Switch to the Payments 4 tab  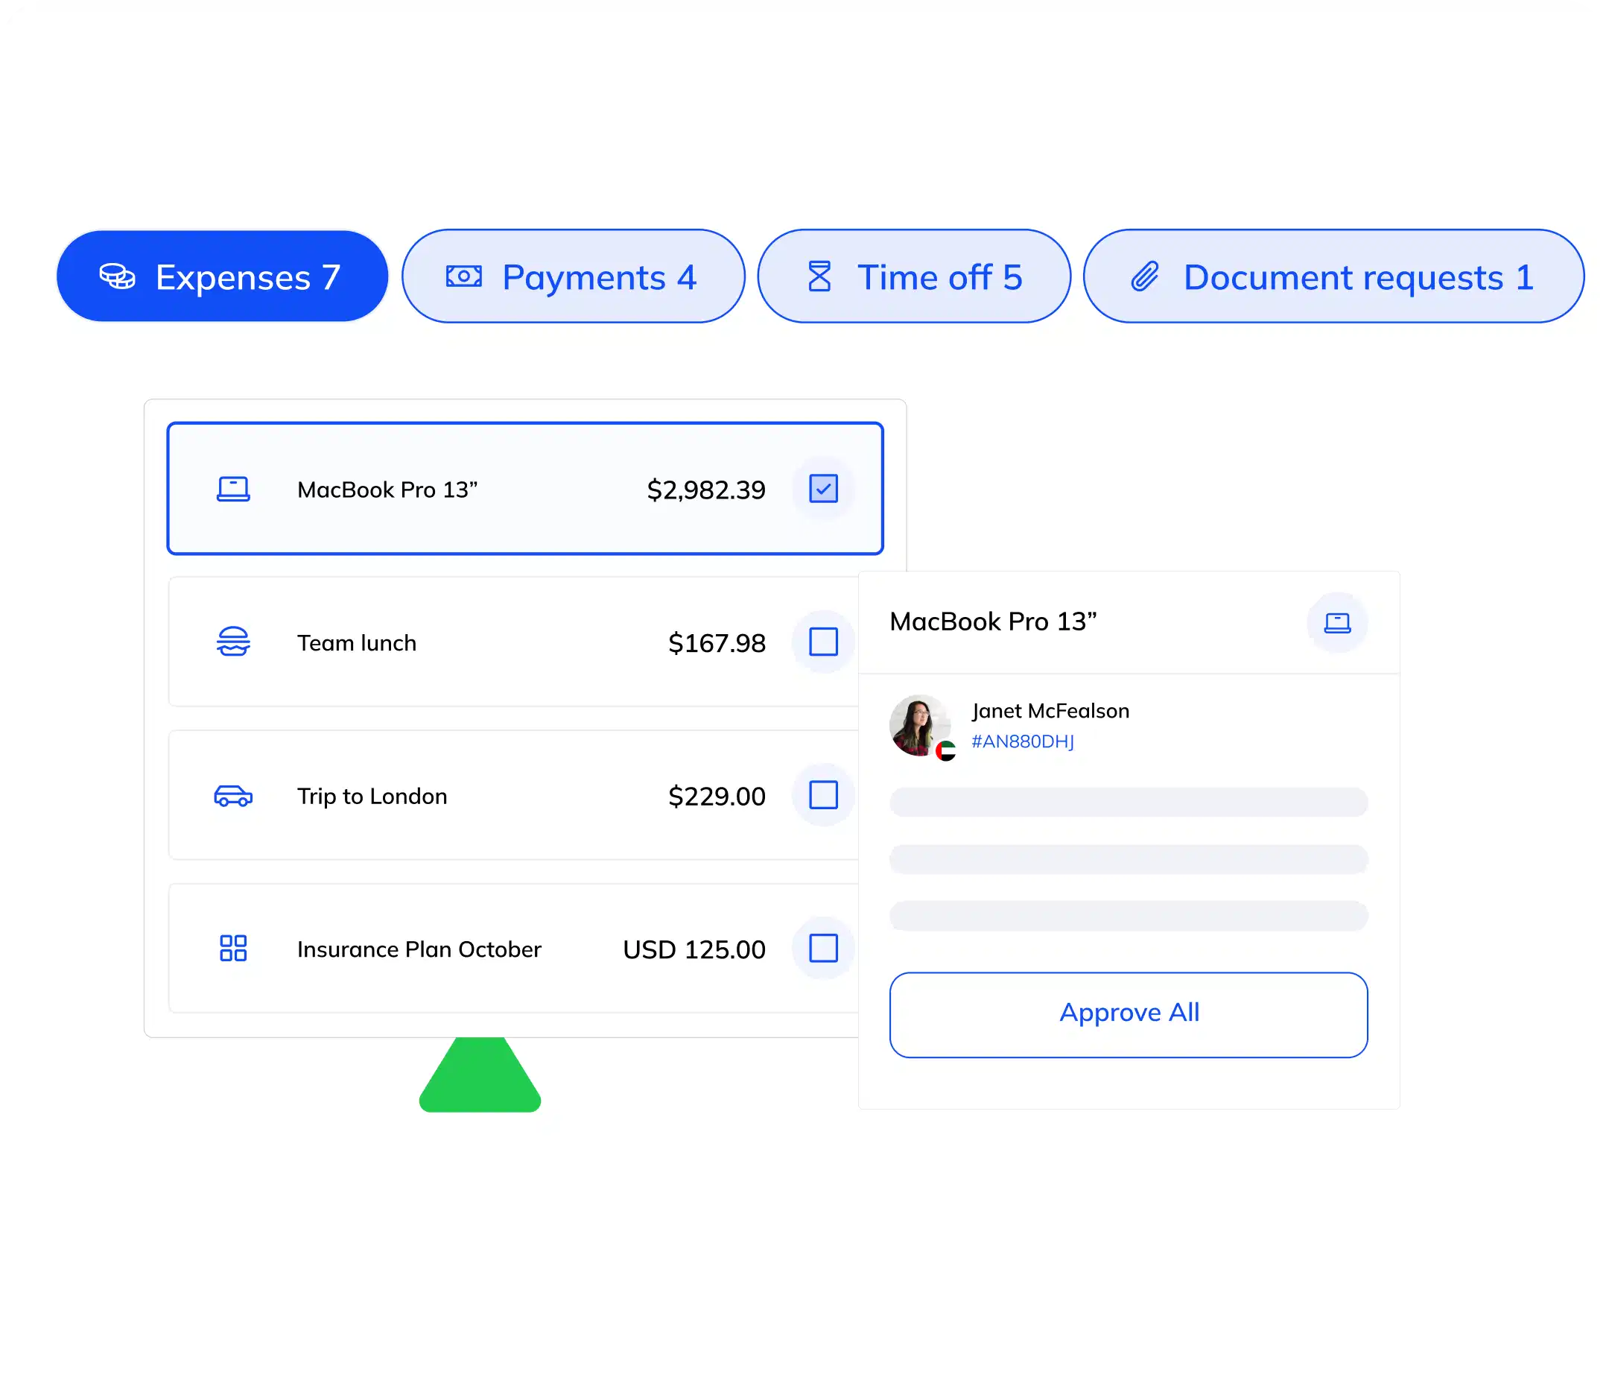[573, 276]
